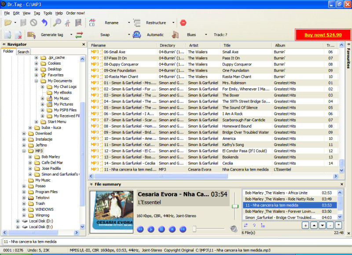The width and height of the screenshot is (352, 255).
Task: Click the Restructure button
Action: click(156, 23)
